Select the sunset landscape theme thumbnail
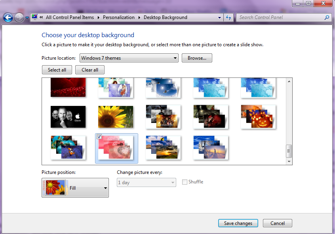This screenshot has height=234, width=335. coord(163,147)
